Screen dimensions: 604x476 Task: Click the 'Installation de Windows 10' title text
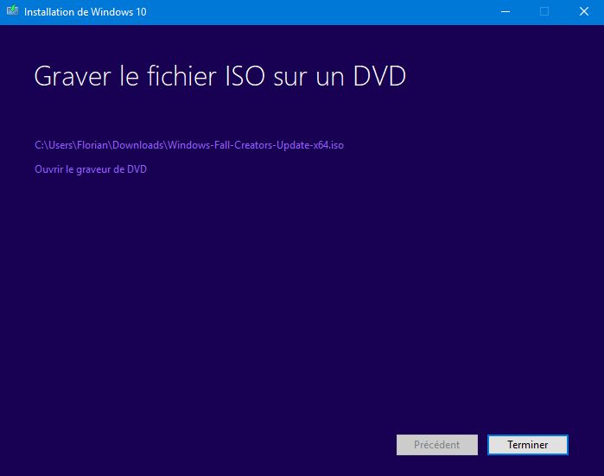(x=86, y=12)
